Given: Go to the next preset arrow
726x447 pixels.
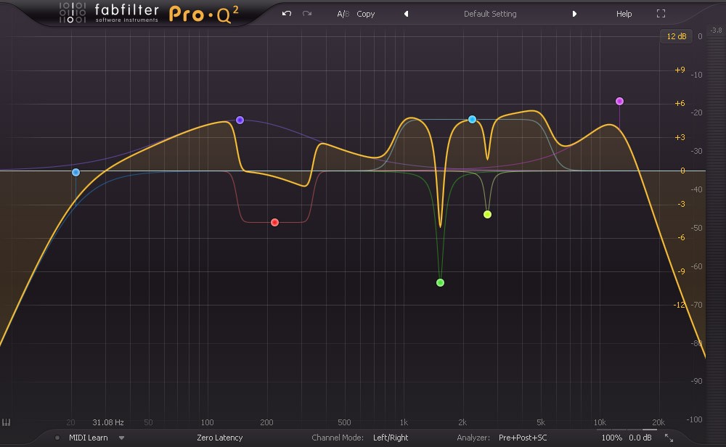Looking at the screenshot, I should tap(574, 14).
